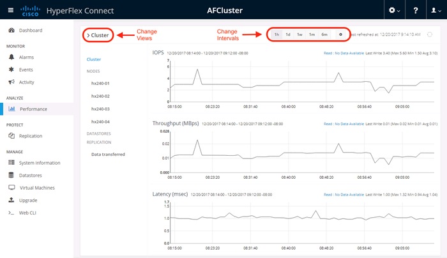Click the last refreshed timestamp

pos(386,34)
